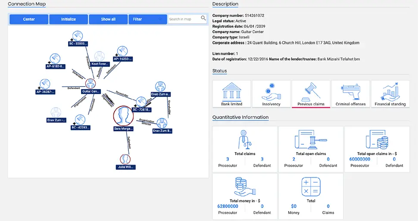Click the $0 Money total value

(293, 206)
